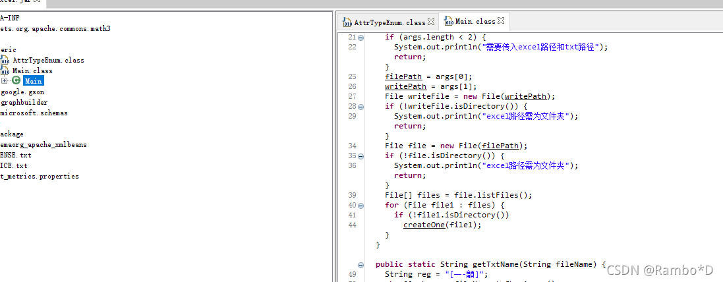Select the tree entry ending in 'ackage'
The image size is (723, 282).
pos(12,134)
